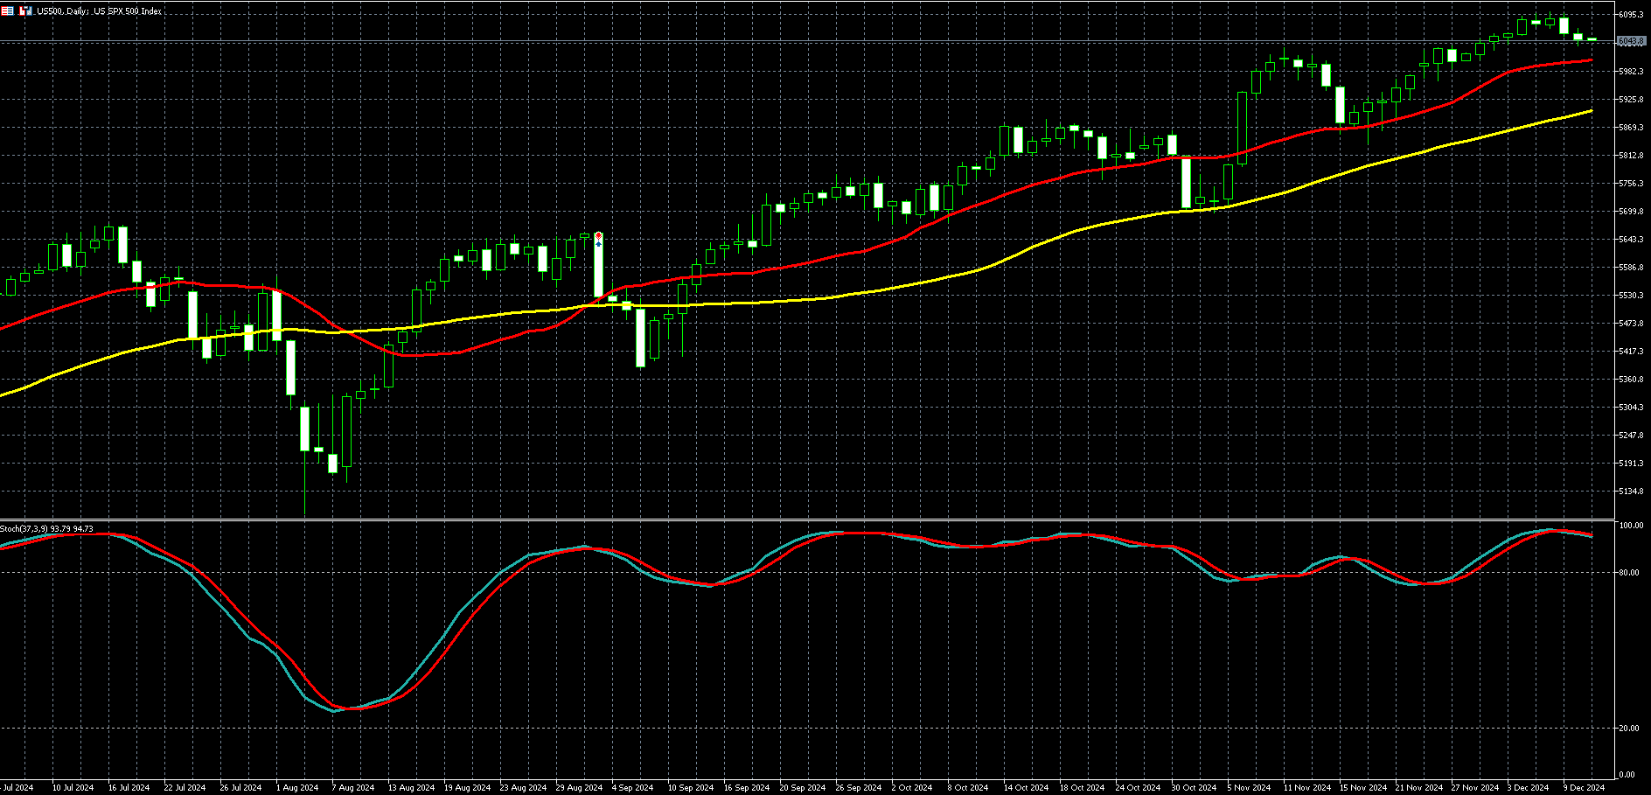Click the 5134.8 price on the axis
The height and width of the screenshot is (795, 1651).
click(x=1631, y=492)
